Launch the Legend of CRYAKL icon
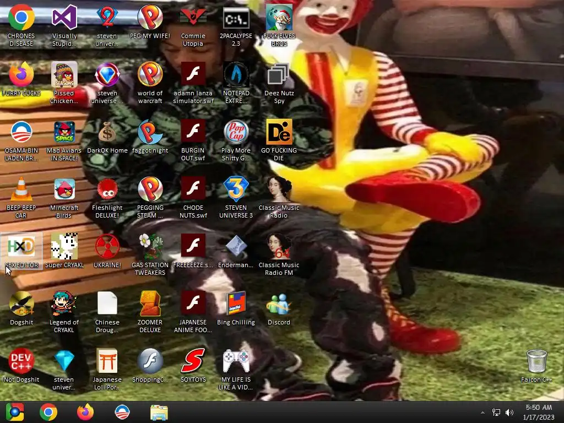The width and height of the screenshot is (564, 423). point(64,303)
